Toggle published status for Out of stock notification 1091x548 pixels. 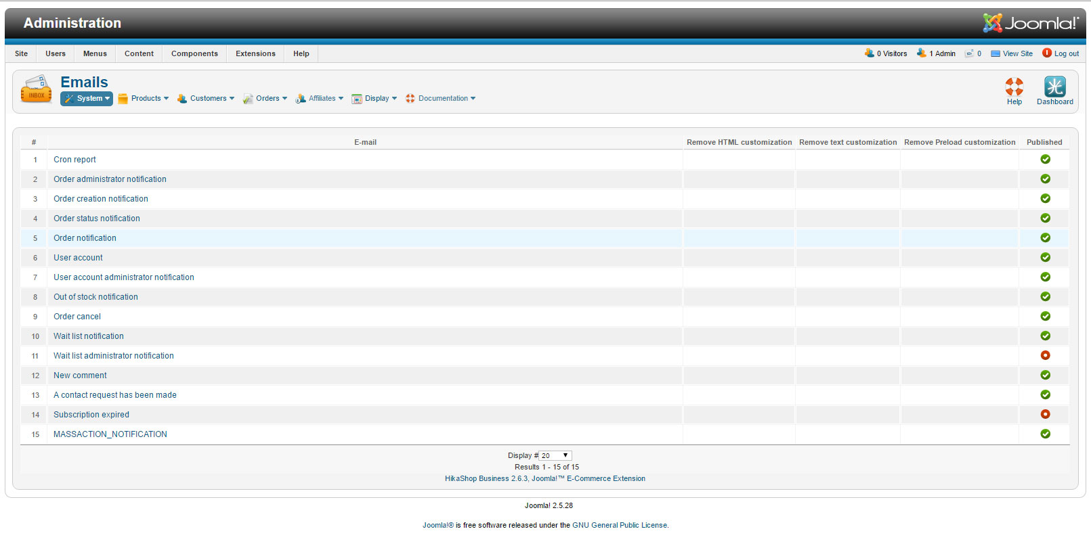pos(1045,296)
